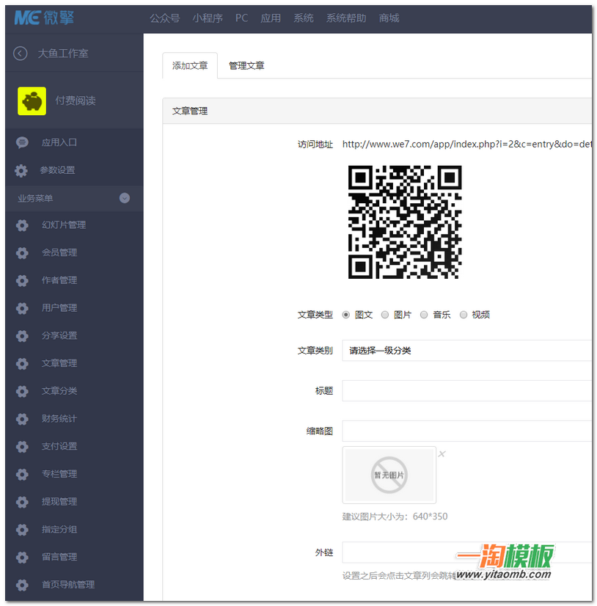
Task: Open the 系统帮助 top menu
Action: [x=346, y=18]
